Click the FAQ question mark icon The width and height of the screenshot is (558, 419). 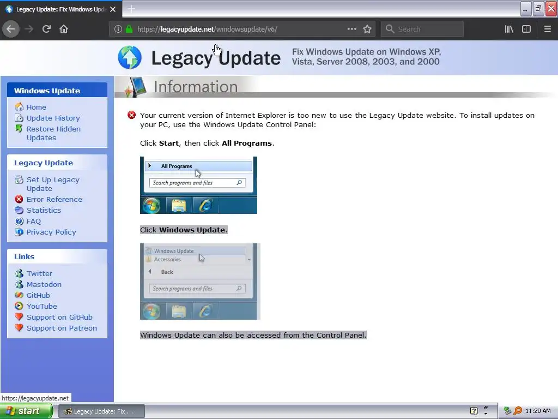pyautogui.click(x=19, y=222)
